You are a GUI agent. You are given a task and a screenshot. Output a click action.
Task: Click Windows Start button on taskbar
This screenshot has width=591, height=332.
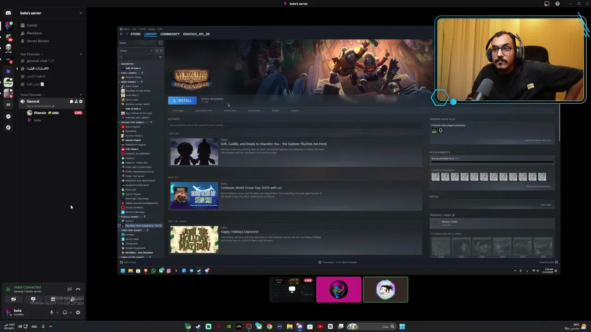point(402,326)
